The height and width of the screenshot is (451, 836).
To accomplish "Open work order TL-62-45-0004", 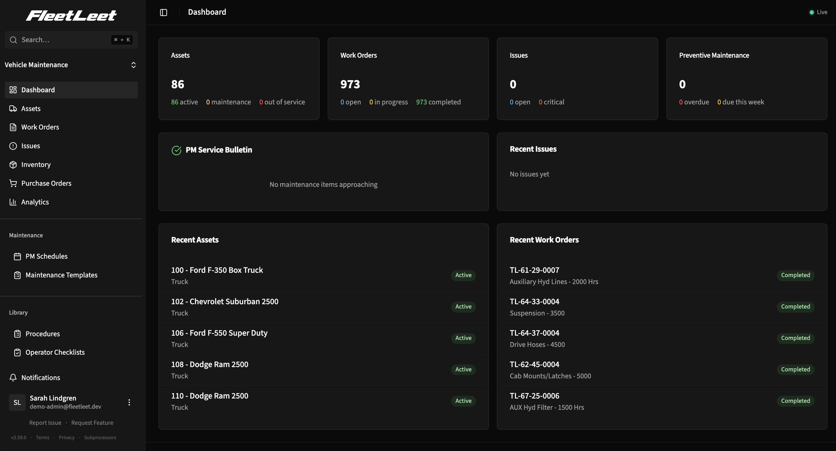I will [662, 370].
